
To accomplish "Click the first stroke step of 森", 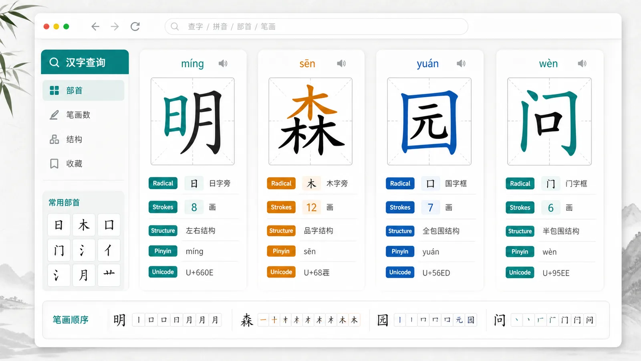I will (x=263, y=320).
